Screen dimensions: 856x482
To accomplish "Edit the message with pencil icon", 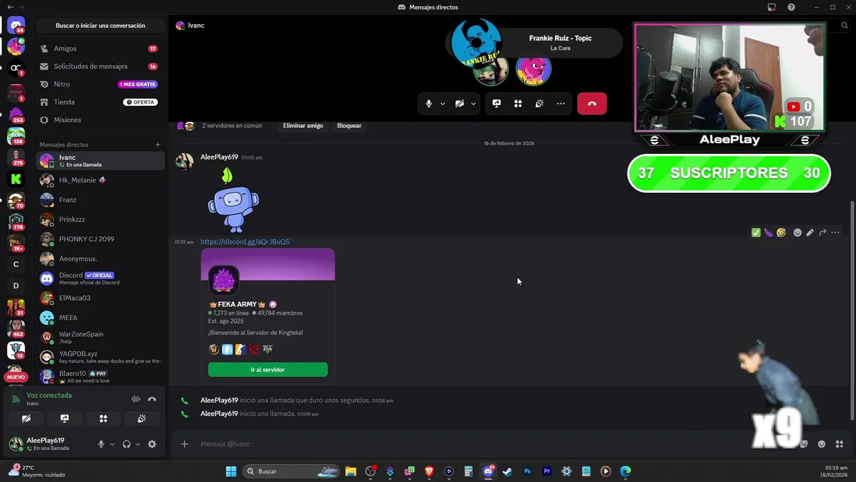I will pyautogui.click(x=810, y=233).
